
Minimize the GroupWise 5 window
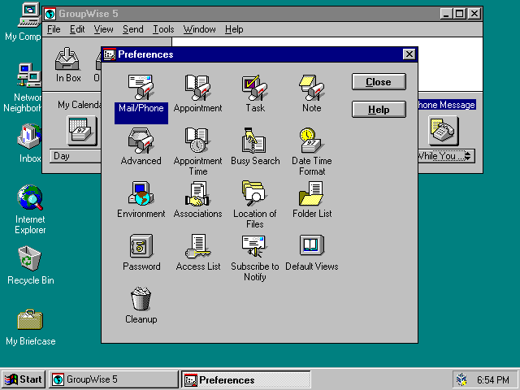[446, 14]
